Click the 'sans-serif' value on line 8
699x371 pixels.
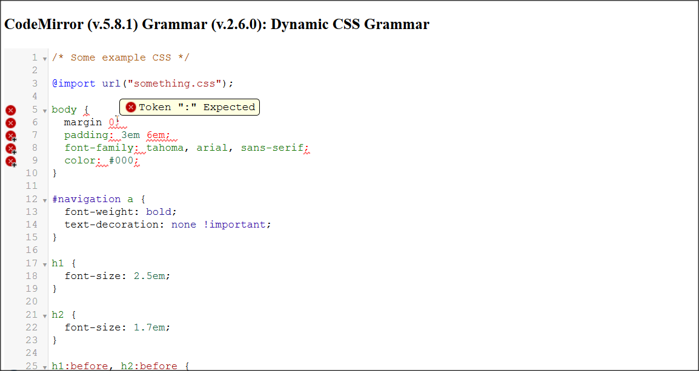click(x=273, y=148)
